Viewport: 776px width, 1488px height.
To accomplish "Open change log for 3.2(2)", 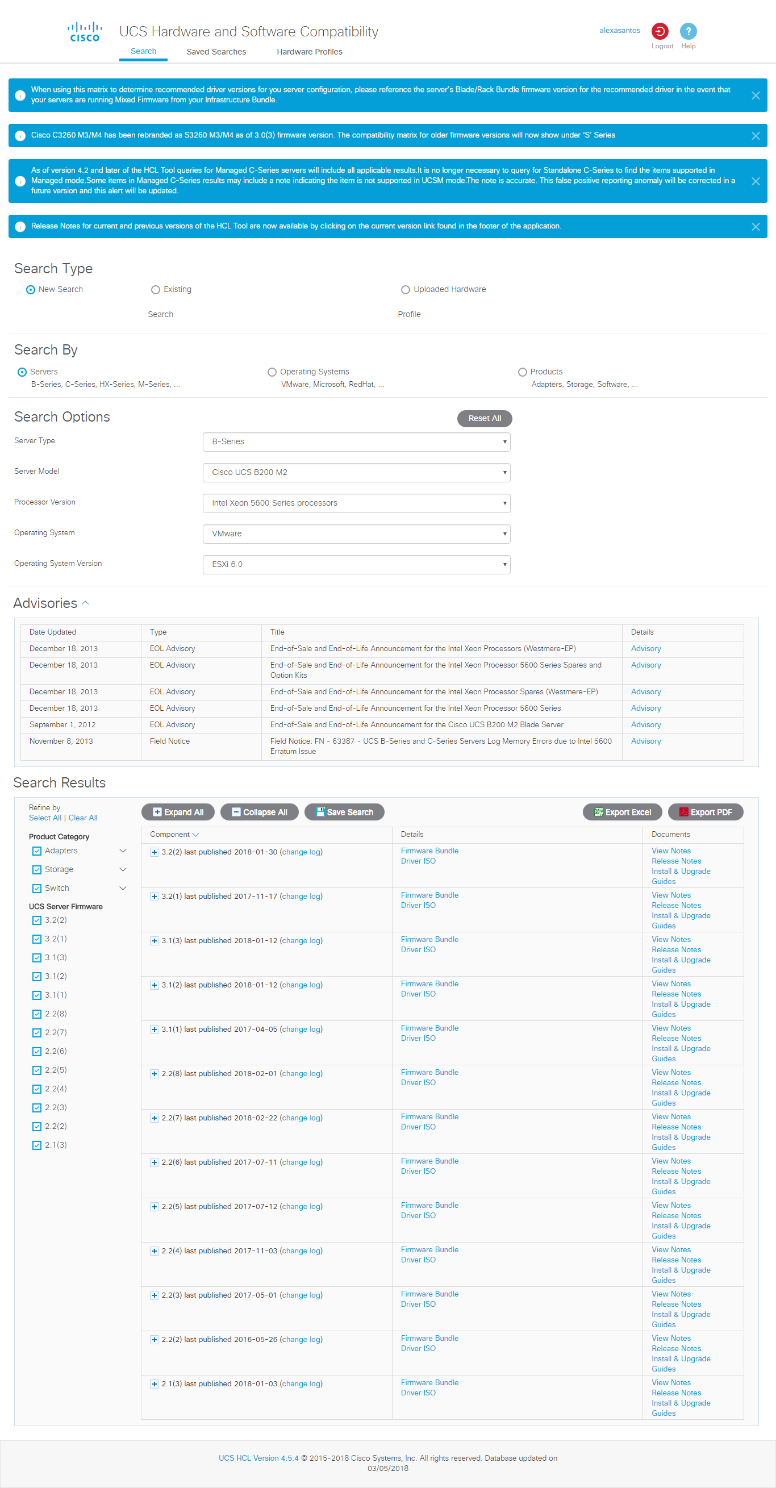I will tap(302, 852).
